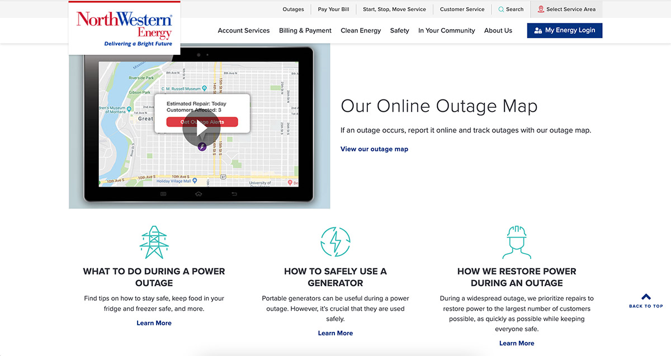Click the View our outage map link

(x=374, y=149)
